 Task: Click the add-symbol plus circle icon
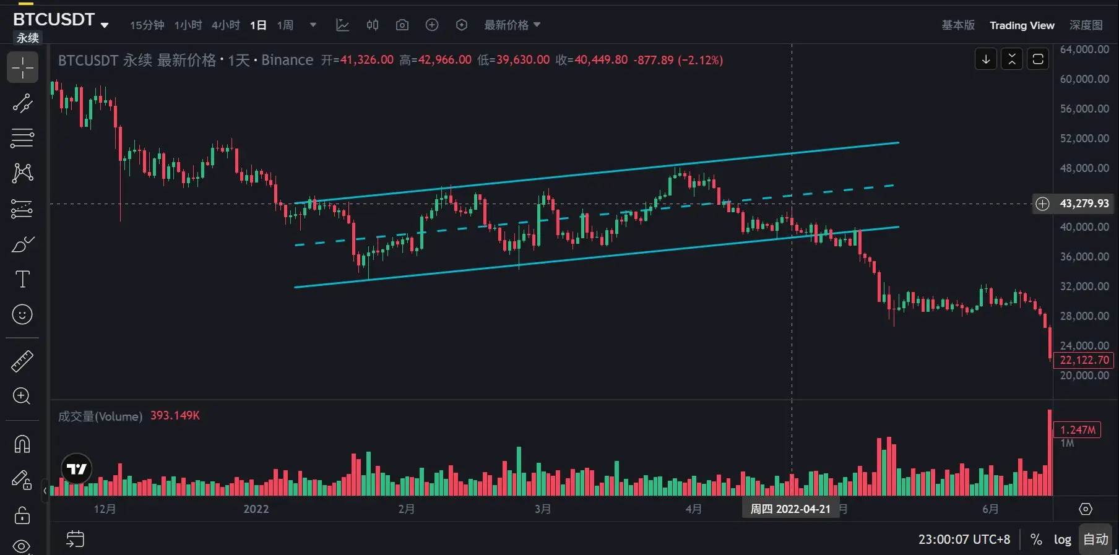click(x=432, y=25)
